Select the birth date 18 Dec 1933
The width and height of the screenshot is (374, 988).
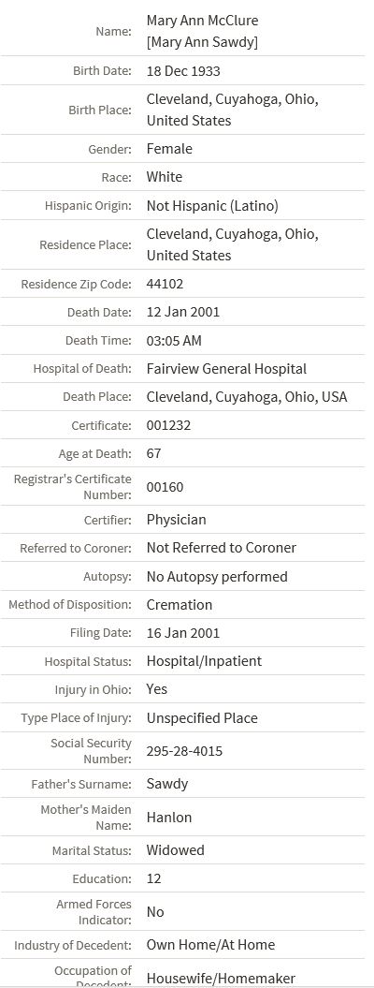click(183, 70)
